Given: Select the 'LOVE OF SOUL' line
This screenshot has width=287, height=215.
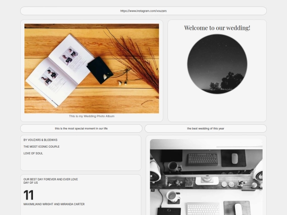Looking at the screenshot, I should (33, 153).
